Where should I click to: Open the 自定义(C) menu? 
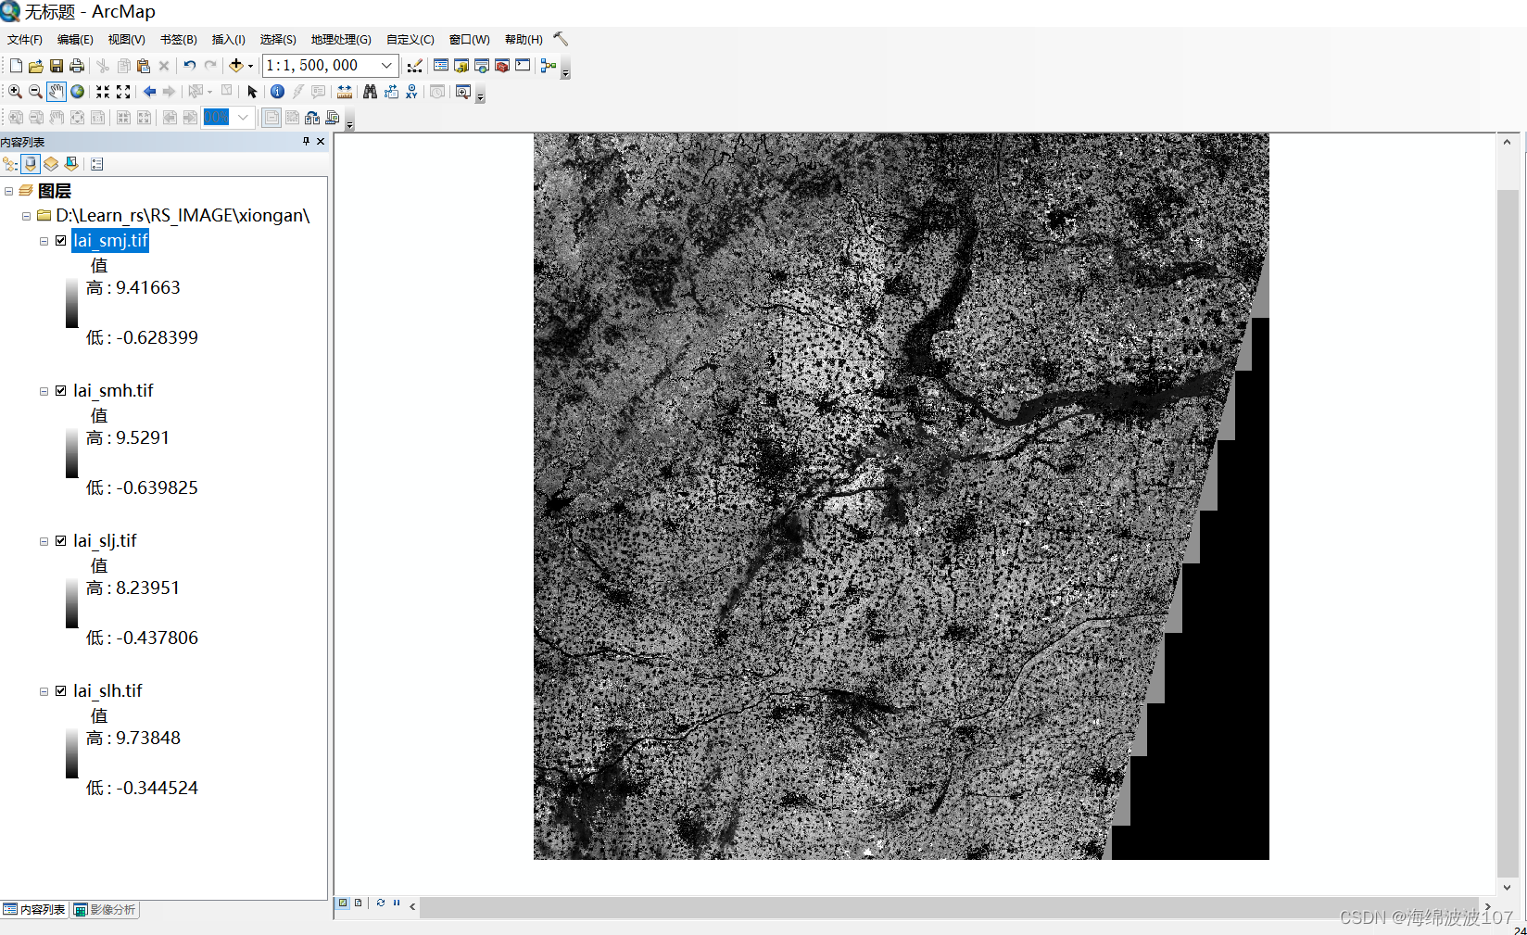(410, 40)
